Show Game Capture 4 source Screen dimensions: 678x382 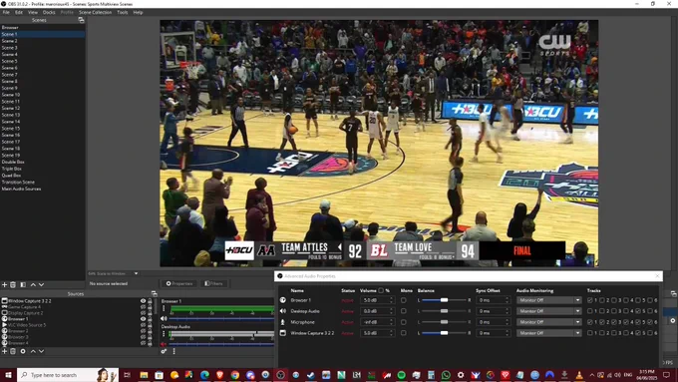pyautogui.click(x=144, y=307)
